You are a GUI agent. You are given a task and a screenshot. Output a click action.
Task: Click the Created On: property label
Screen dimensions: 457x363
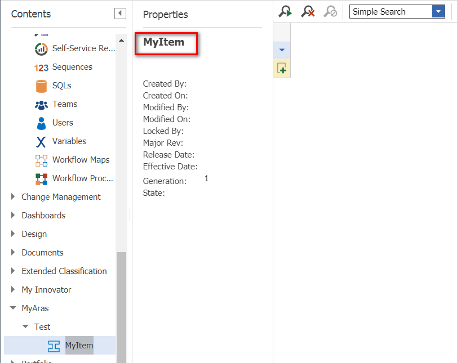pos(166,96)
